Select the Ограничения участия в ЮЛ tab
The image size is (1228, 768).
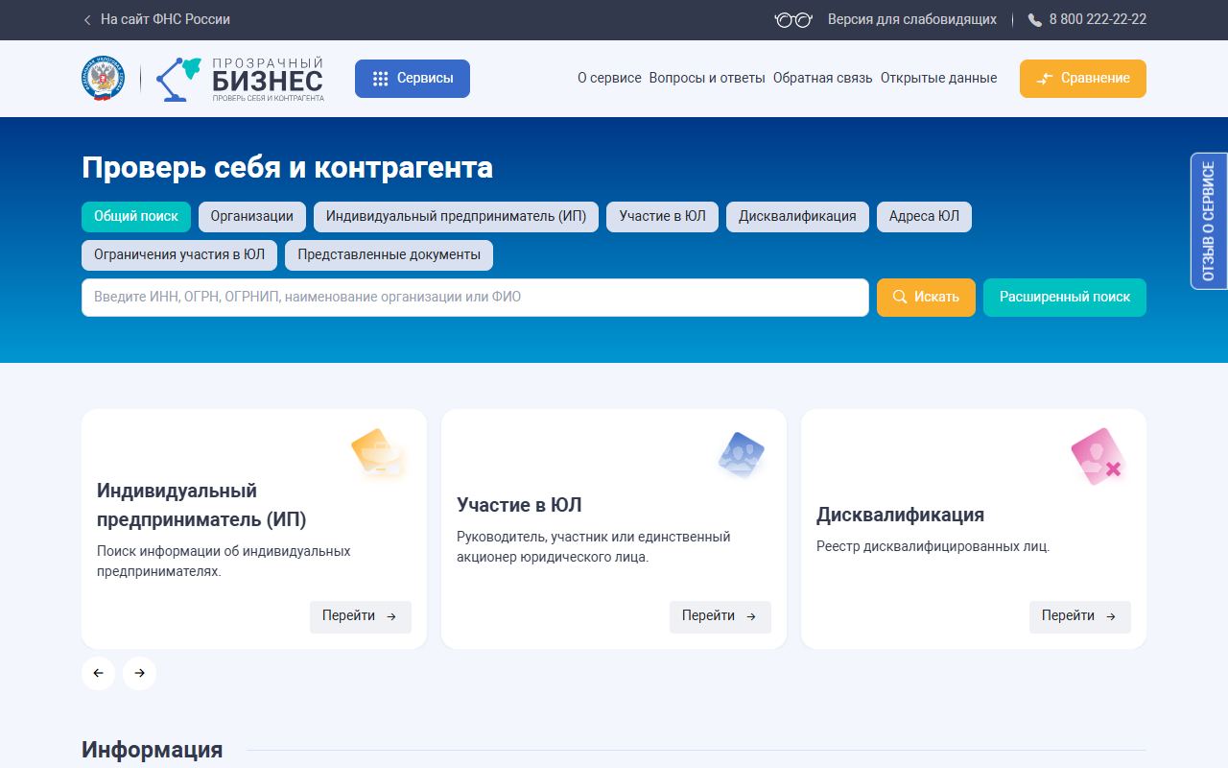[x=179, y=255]
